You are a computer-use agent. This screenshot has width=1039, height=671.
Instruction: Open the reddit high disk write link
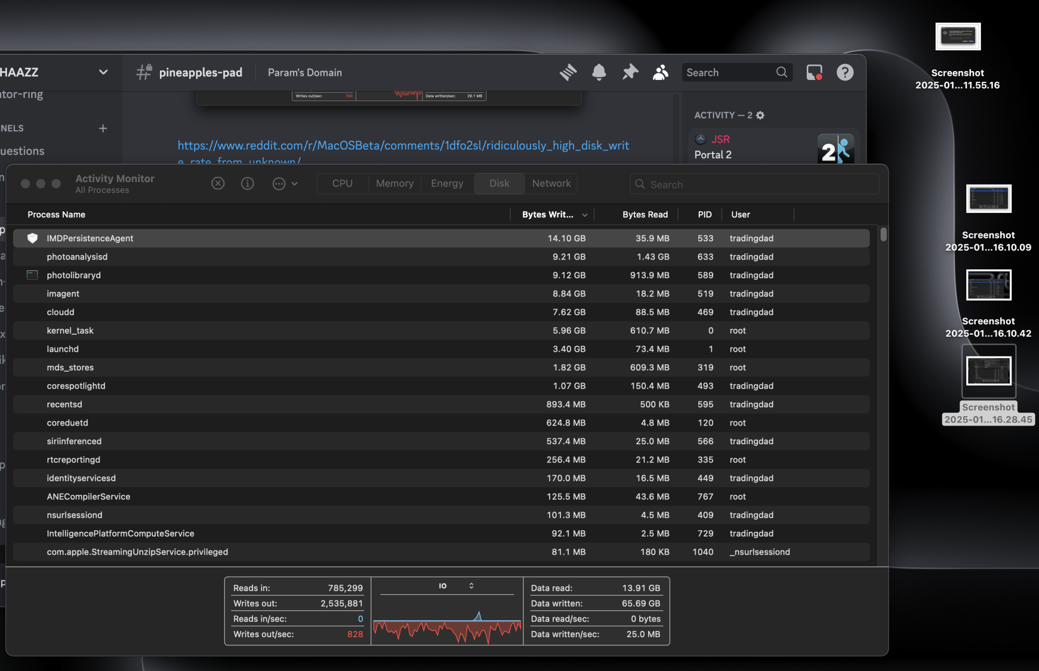pos(403,145)
